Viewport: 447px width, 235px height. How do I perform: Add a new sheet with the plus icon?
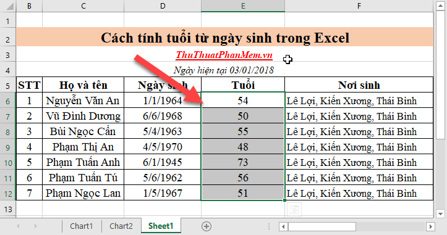[x=206, y=226]
